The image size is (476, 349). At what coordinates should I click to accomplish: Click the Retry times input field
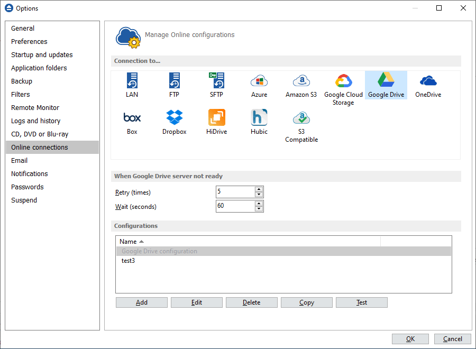tap(235, 192)
